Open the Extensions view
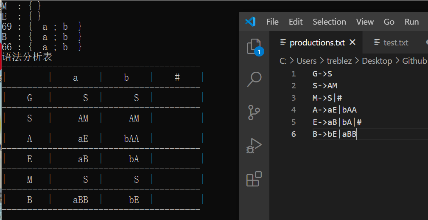This screenshot has height=220, width=428. [x=254, y=179]
